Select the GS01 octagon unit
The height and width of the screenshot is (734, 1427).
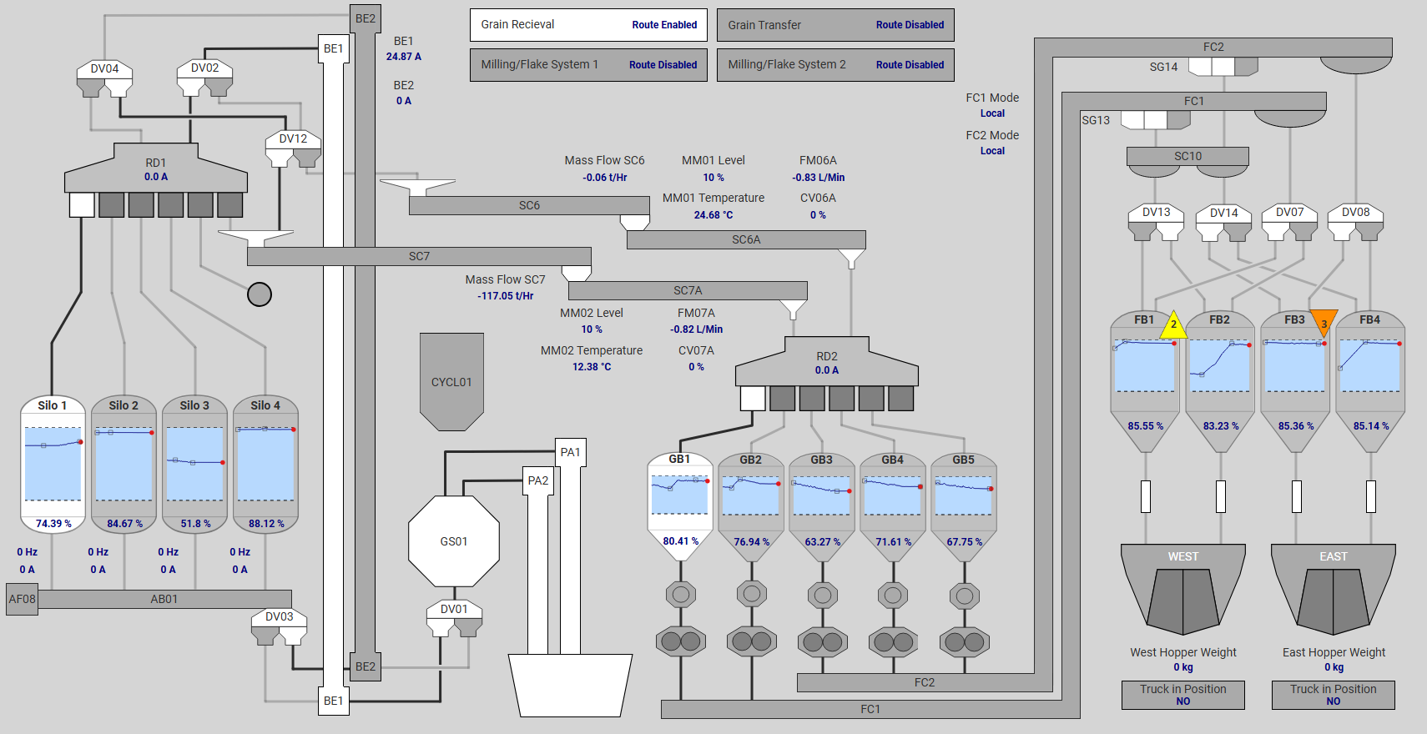tap(454, 541)
